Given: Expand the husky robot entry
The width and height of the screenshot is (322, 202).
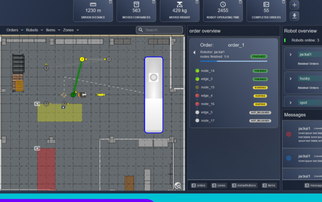Looking at the screenshot, I should click(x=291, y=78).
